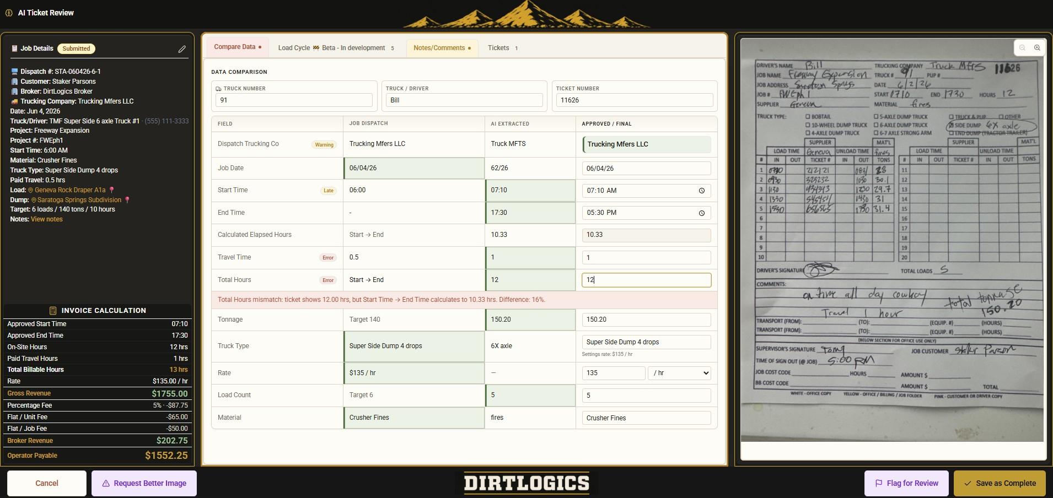Click the construction icon on Load Cycle tab
This screenshot has height=498, width=1053.
click(316, 48)
